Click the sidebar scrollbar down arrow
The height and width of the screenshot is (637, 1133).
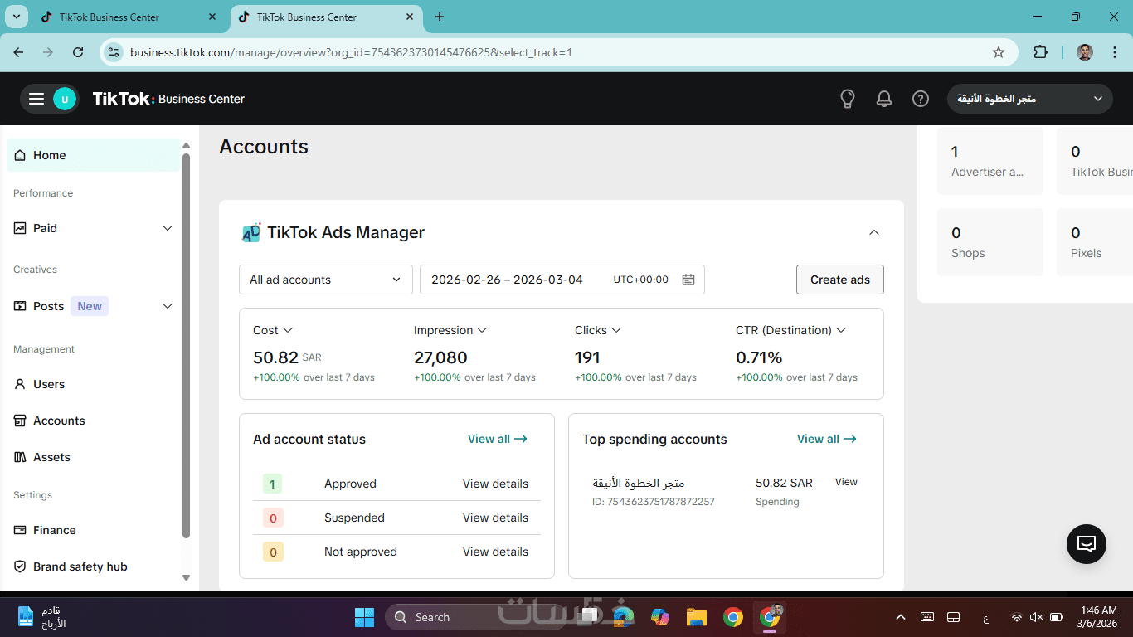coord(186,577)
